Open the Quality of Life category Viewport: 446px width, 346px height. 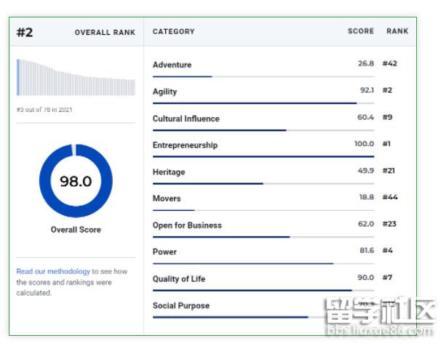(179, 278)
